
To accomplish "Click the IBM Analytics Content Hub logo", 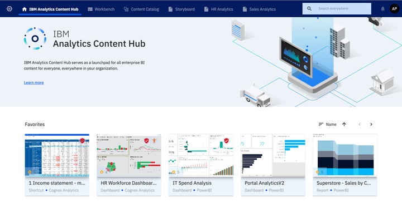I will click(35, 38).
